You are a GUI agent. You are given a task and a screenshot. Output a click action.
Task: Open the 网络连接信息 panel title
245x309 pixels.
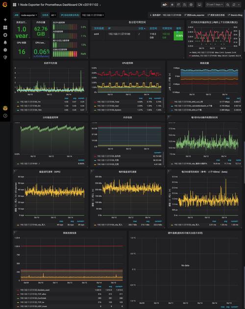point(70,233)
